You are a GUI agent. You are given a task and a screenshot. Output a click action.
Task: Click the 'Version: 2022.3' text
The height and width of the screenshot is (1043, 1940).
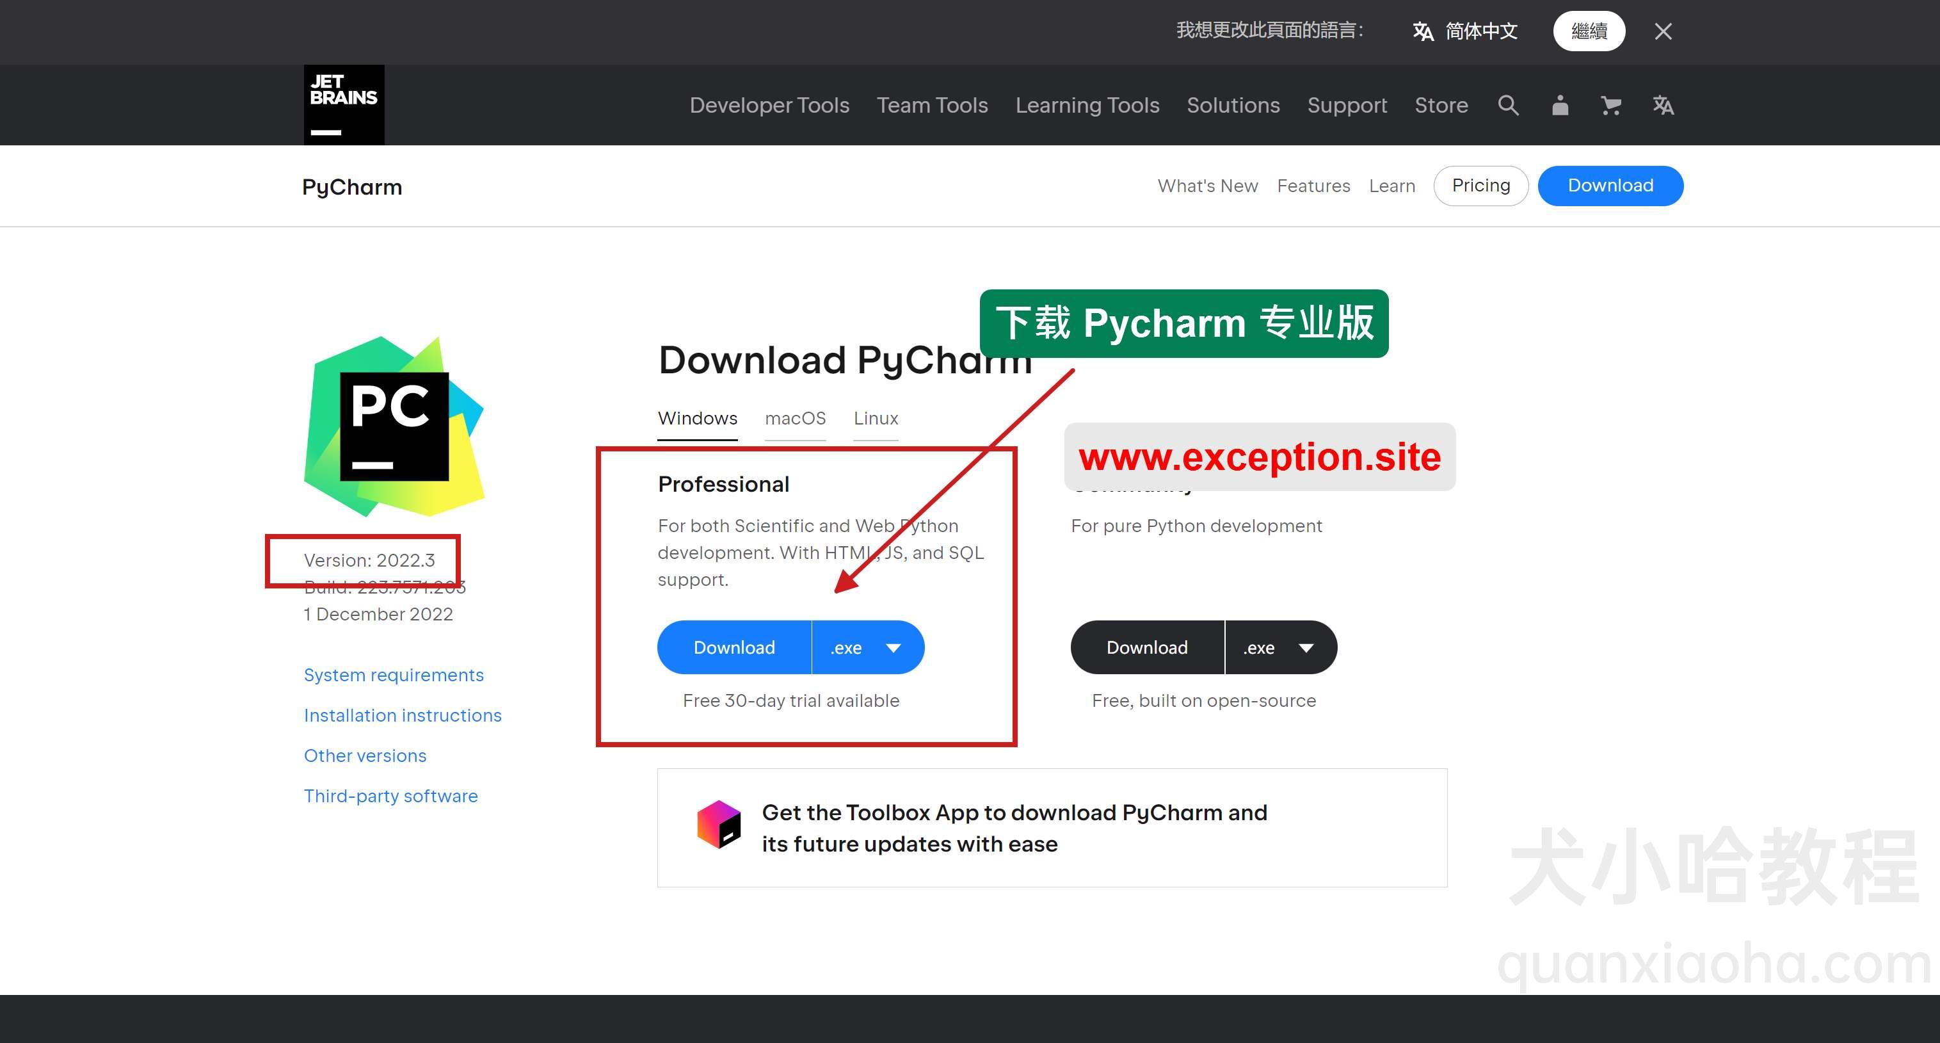click(x=369, y=561)
